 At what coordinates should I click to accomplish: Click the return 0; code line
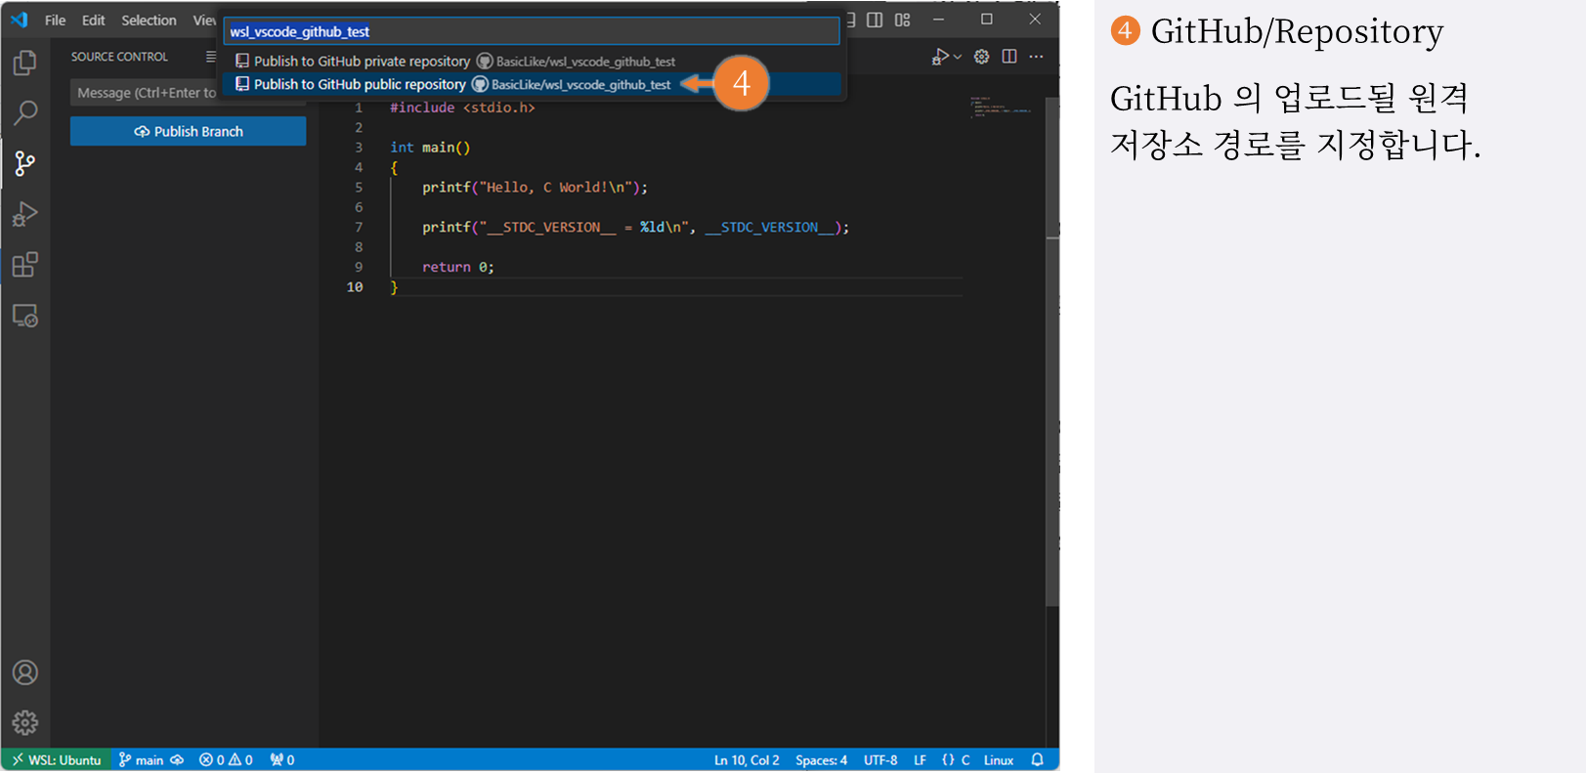(x=457, y=267)
